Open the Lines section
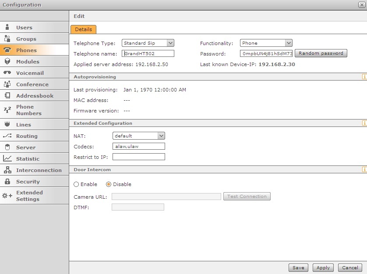 coord(35,124)
